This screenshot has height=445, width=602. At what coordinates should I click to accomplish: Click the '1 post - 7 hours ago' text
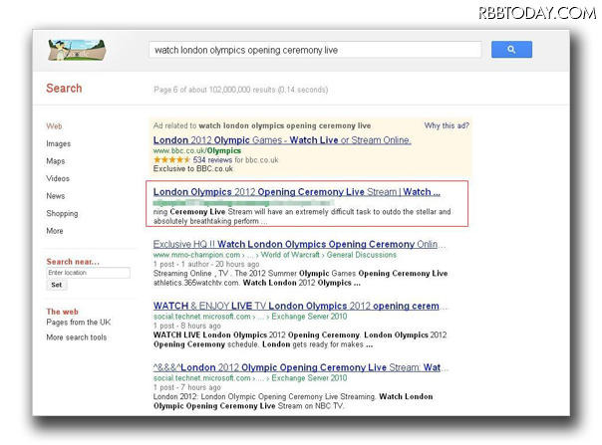click(x=186, y=387)
